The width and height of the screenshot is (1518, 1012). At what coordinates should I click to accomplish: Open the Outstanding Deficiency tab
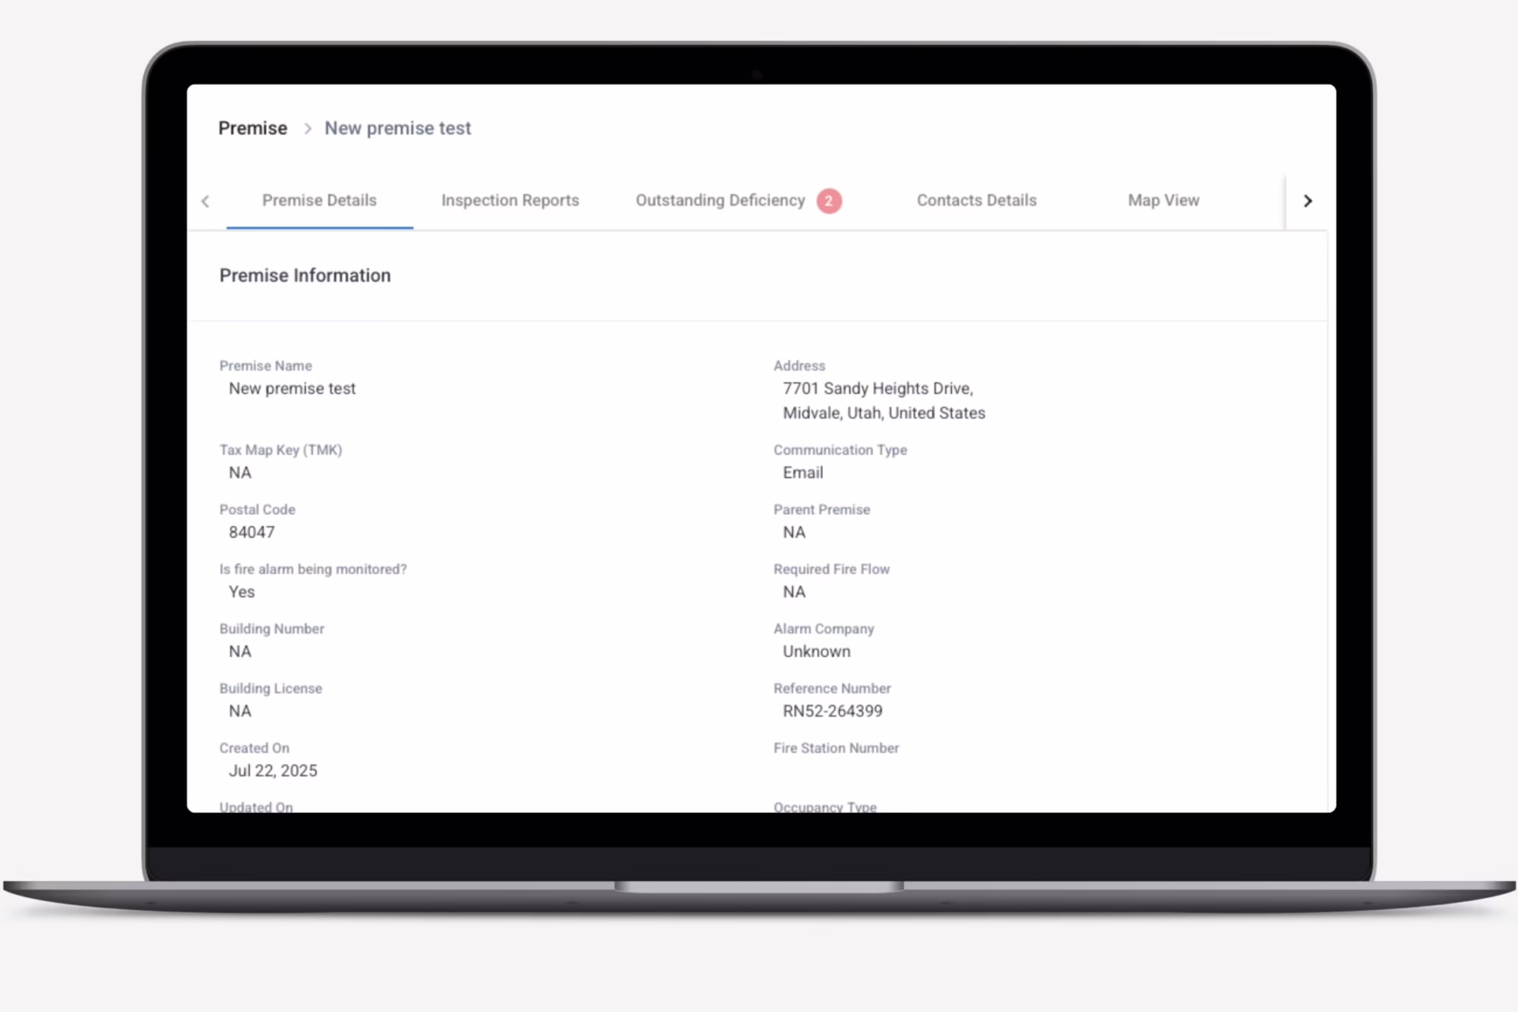point(719,201)
